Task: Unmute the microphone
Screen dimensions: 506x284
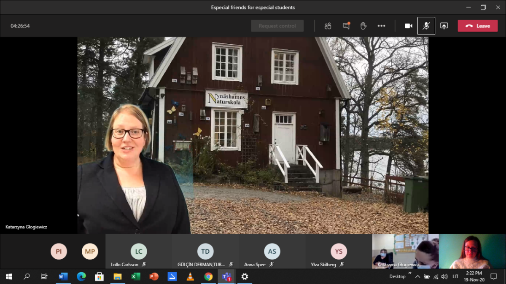Action: pyautogui.click(x=426, y=26)
